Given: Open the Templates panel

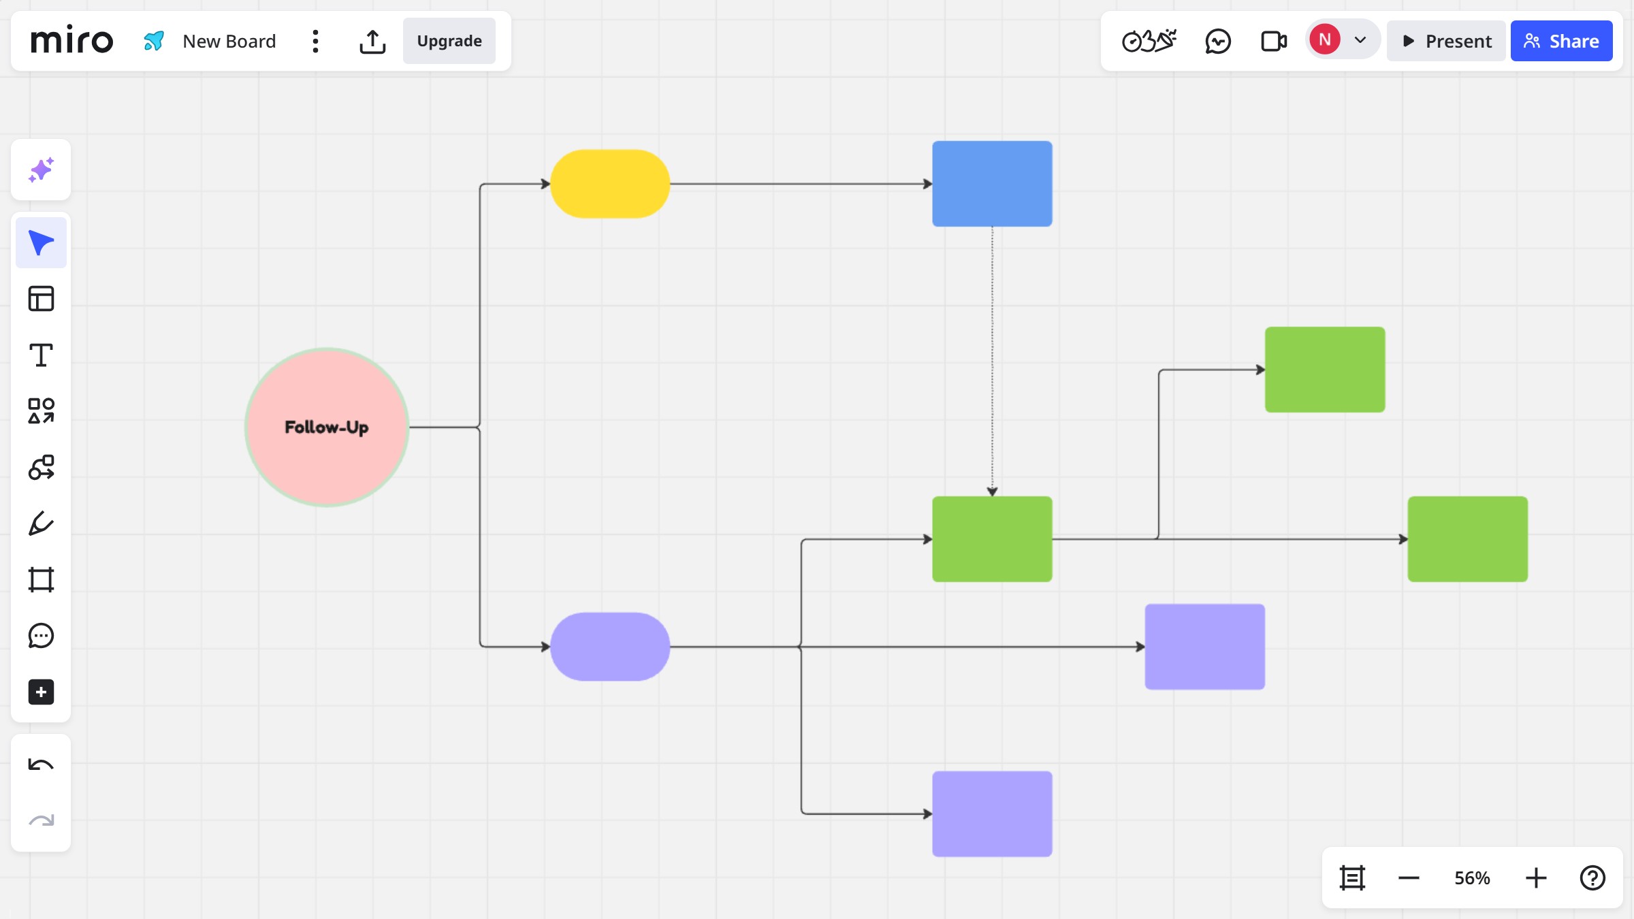Looking at the screenshot, I should 41,297.
